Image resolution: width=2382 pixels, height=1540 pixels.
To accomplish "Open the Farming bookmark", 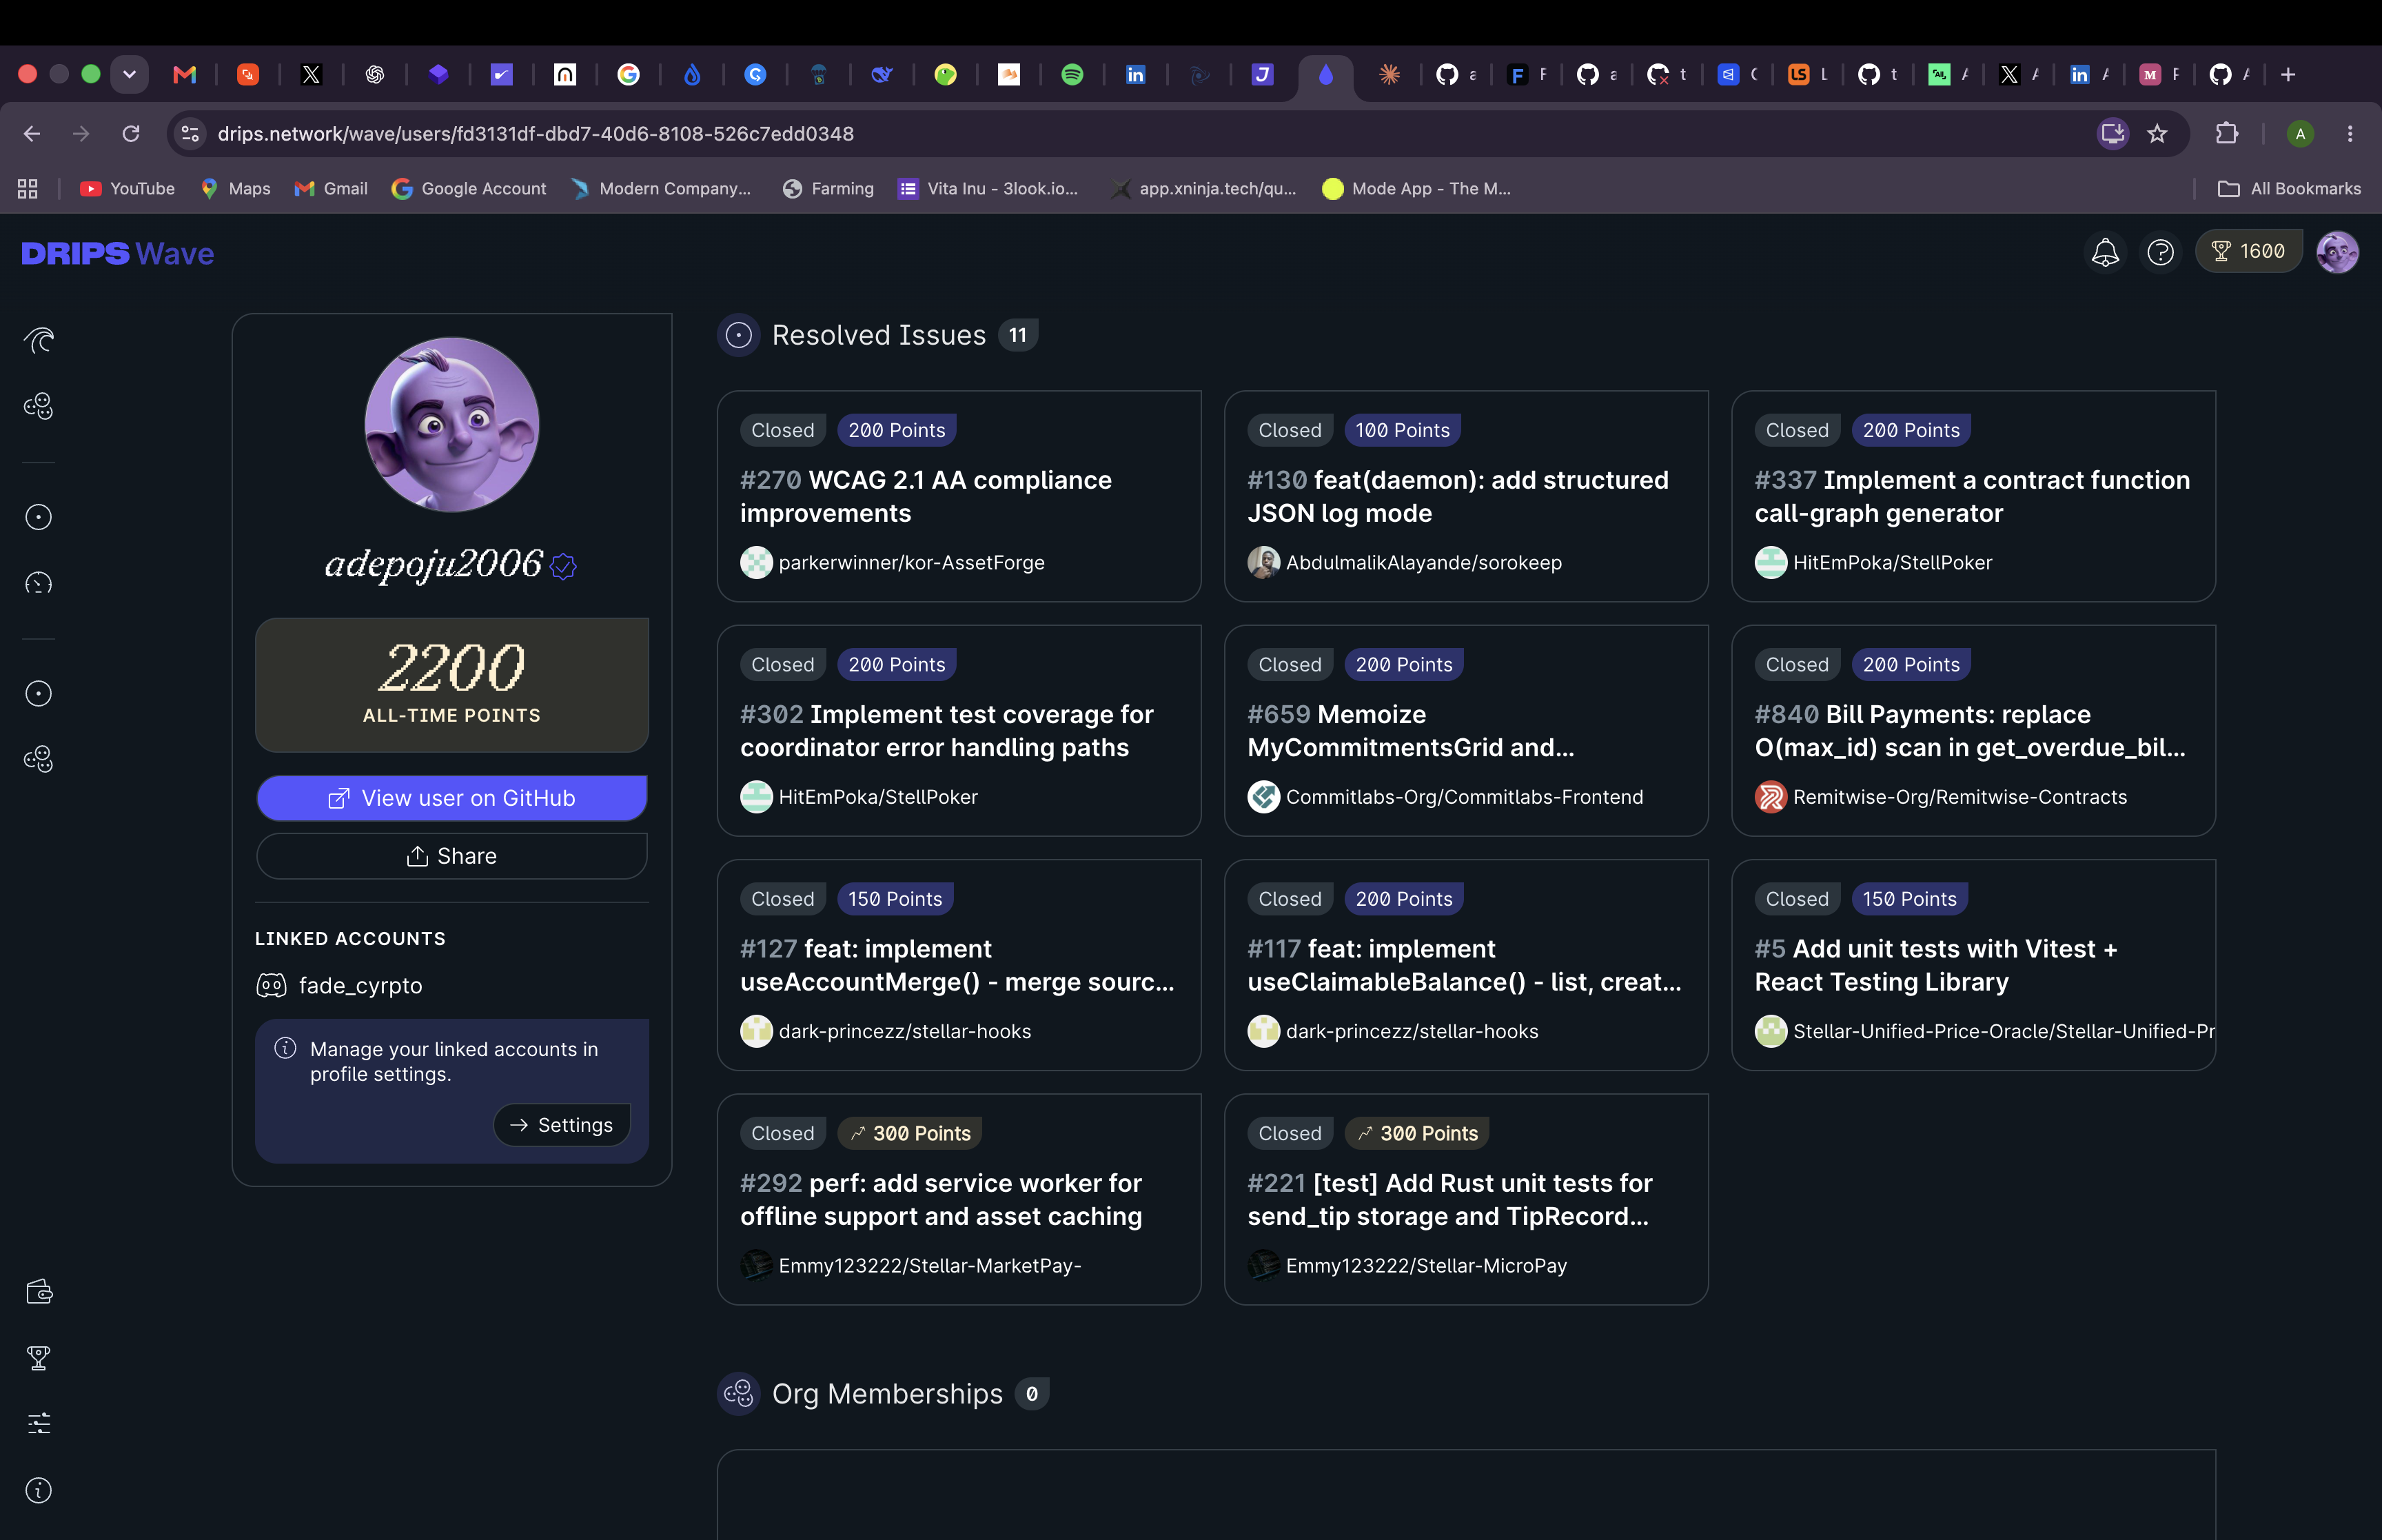I will click(x=828, y=188).
